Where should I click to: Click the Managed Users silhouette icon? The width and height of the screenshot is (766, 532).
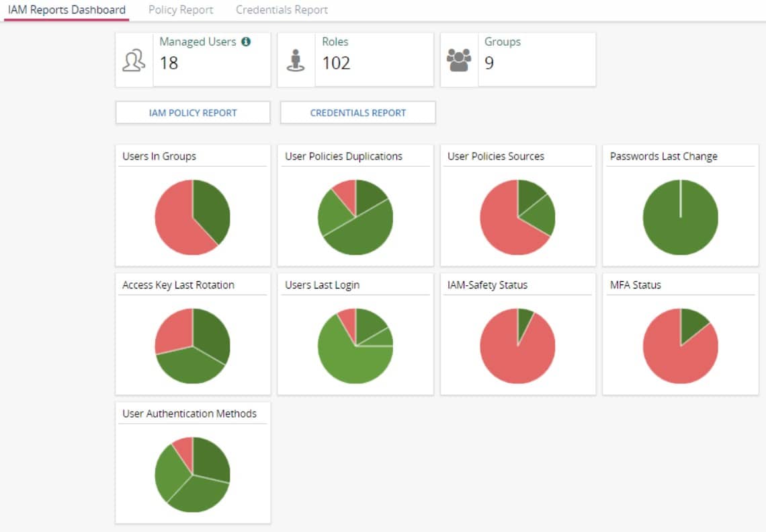pyautogui.click(x=134, y=61)
